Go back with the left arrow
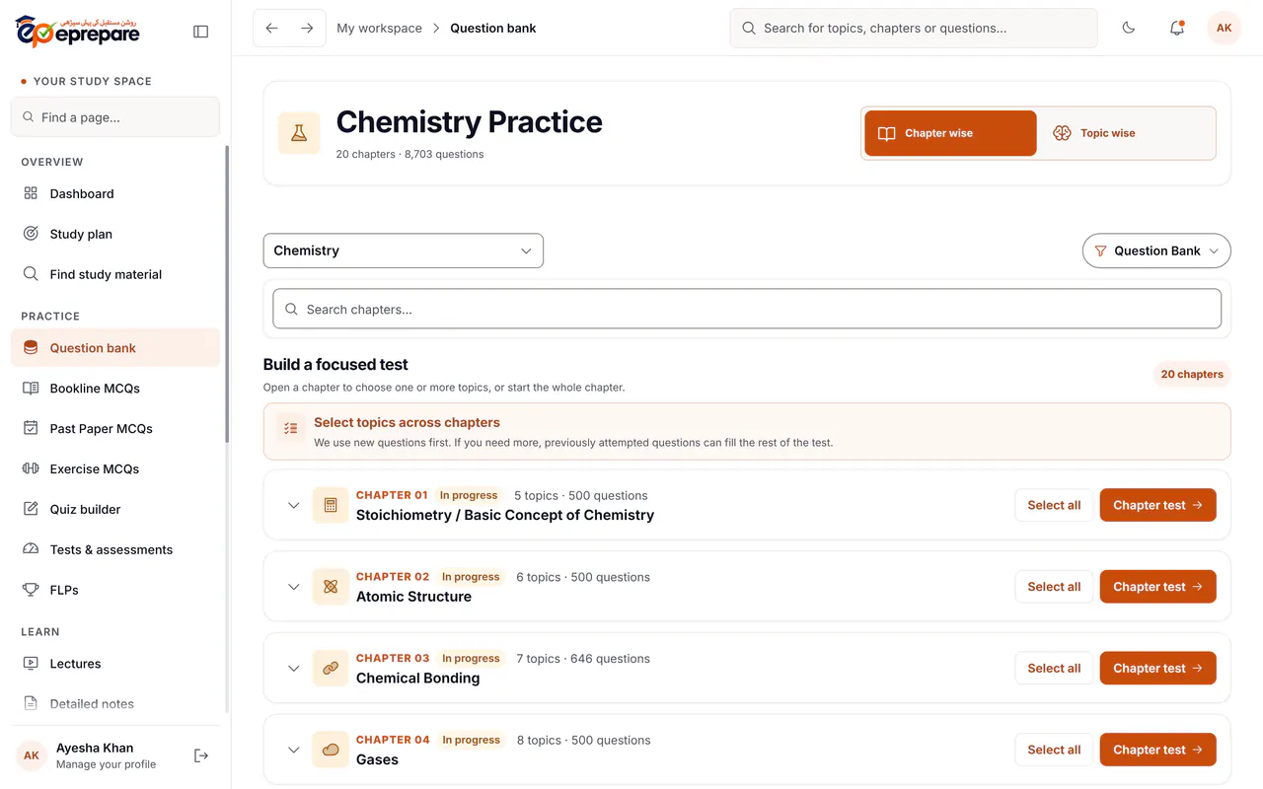Image resolution: width=1263 pixels, height=789 pixels. click(x=271, y=29)
